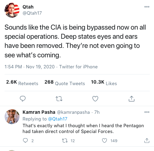
Task: View the 268 Quote Tweets
Action: click(x=65, y=83)
